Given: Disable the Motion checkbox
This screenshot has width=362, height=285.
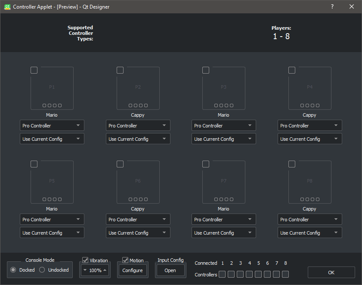Looking at the screenshot, I should coord(125,260).
